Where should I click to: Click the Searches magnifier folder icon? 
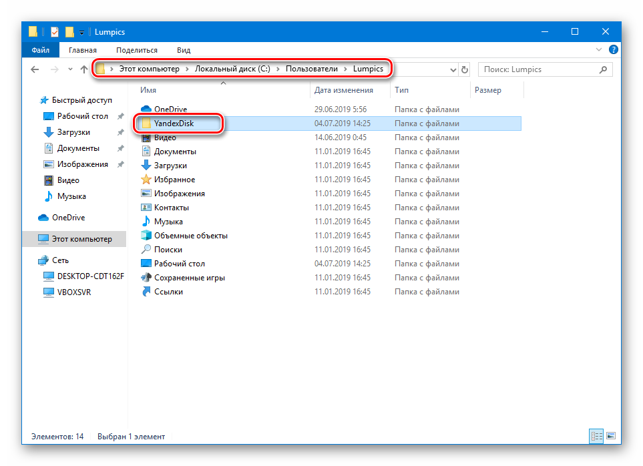point(146,249)
